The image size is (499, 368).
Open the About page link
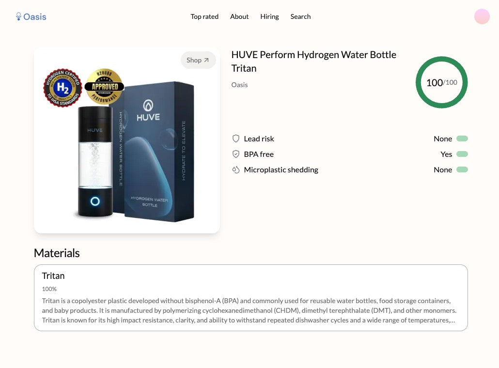click(239, 16)
